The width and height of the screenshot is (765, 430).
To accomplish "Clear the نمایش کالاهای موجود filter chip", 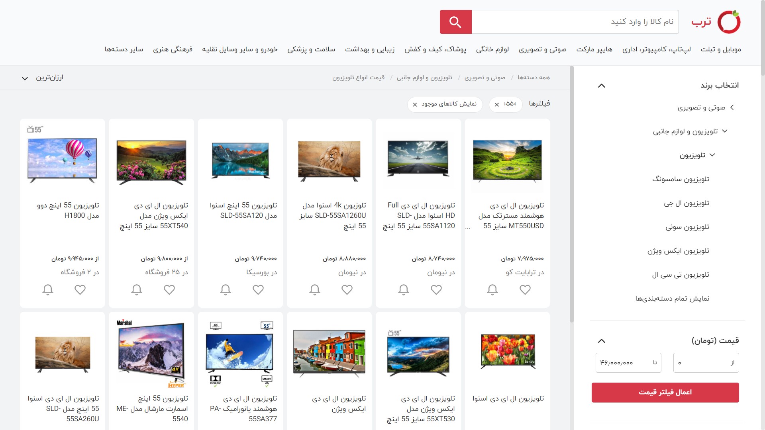I will (x=414, y=105).
